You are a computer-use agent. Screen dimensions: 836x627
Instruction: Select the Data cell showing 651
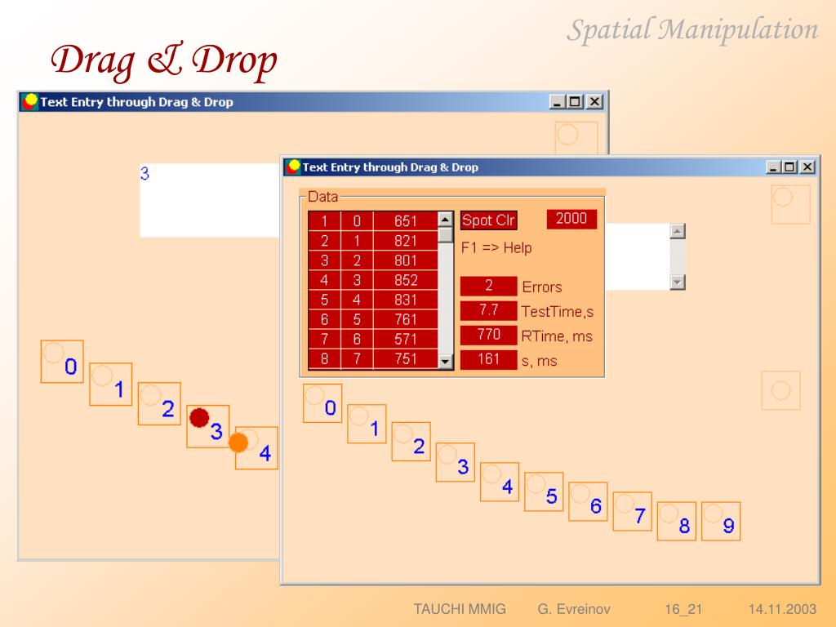[406, 221]
